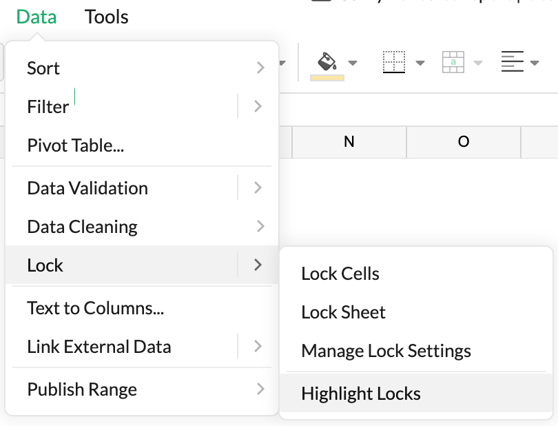
Task: Expand the Data Validation submenu arrow
Action: coord(258,187)
